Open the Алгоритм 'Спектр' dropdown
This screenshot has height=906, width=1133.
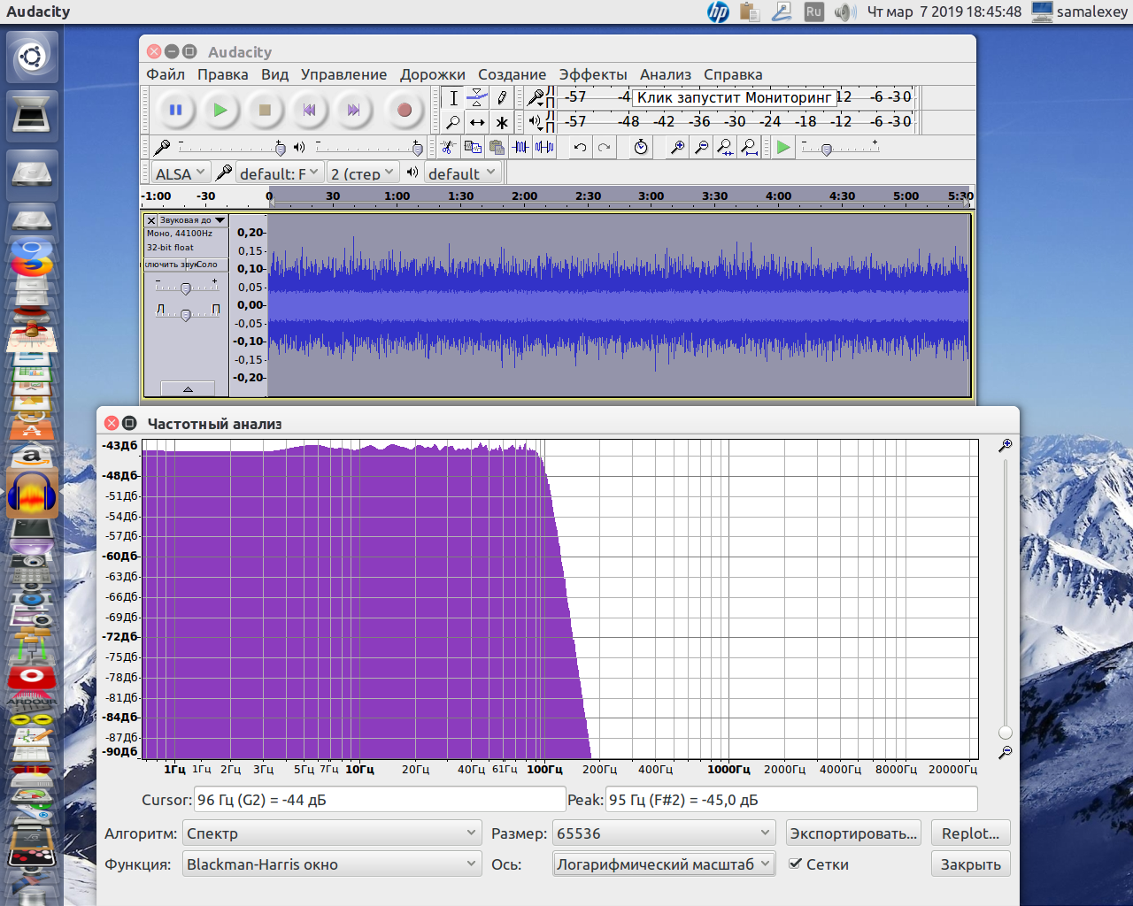[332, 833]
